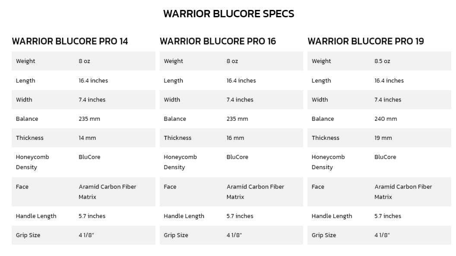This screenshot has width=456, height=256.
Task: Click Pro 14 length 16.4 inches value
Action: [93, 80]
